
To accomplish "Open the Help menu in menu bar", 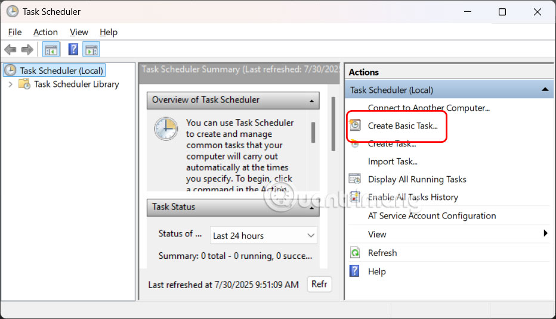I will [x=109, y=32].
